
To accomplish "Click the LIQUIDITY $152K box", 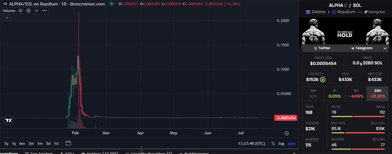I will 316,77.
